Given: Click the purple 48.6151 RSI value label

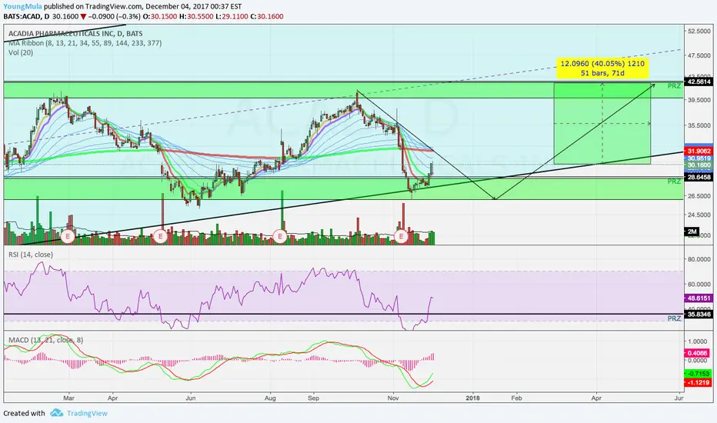Looking at the screenshot, I should [699, 298].
